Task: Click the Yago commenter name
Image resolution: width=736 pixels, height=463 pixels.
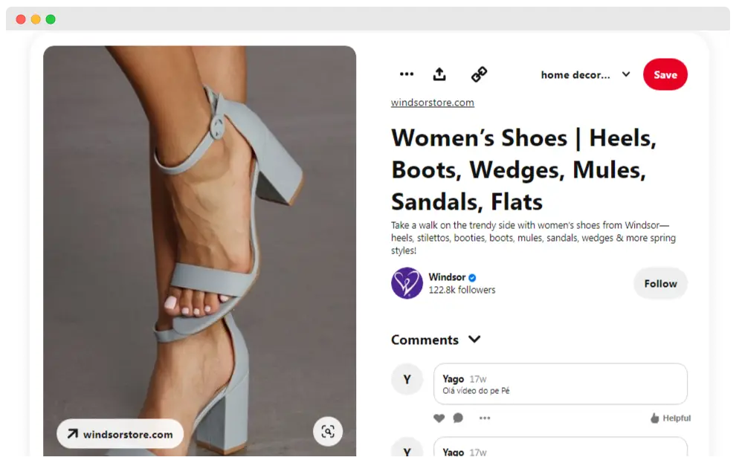Action: point(453,378)
